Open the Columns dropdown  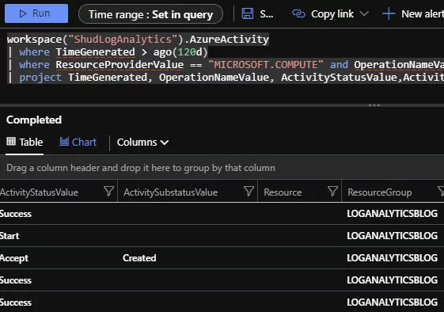click(x=142, y=143)
